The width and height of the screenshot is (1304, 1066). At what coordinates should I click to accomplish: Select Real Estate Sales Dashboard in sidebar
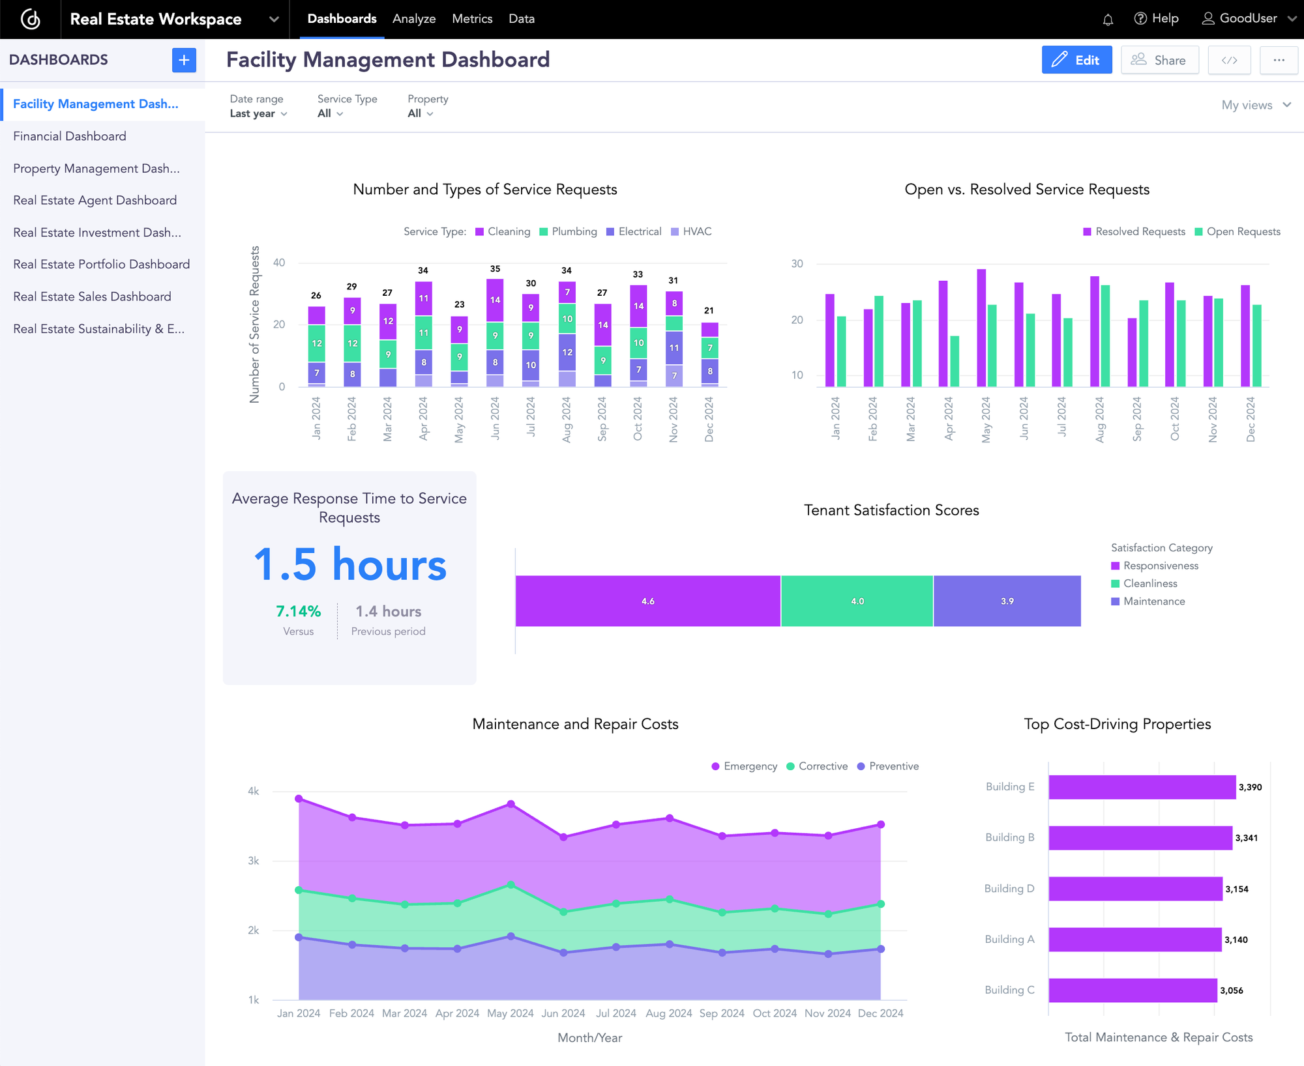93,296
